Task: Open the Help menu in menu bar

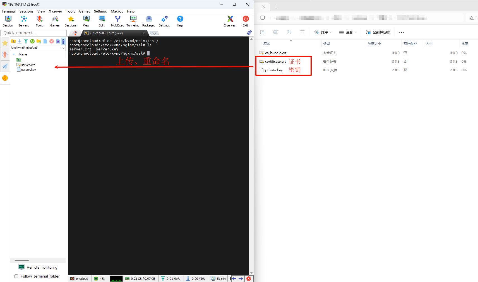Action: pos(131,11)
